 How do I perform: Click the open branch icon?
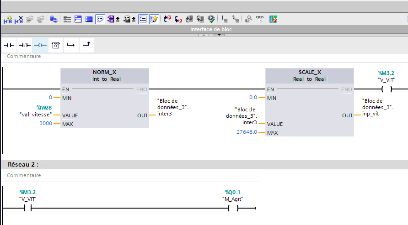pyautogui.click(x=71, y=45)
